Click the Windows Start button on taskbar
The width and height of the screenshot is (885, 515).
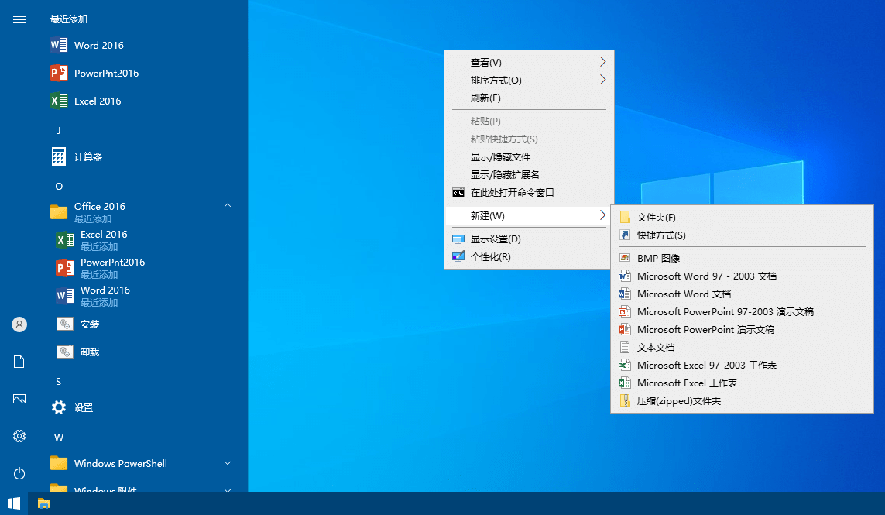coord(14,503)
